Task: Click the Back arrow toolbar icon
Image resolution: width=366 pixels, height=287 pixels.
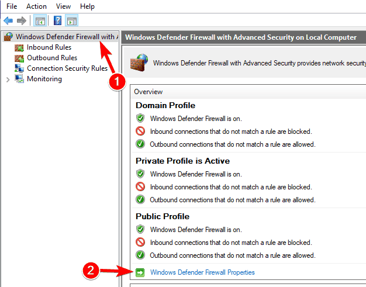Action: tap(8, 21)
